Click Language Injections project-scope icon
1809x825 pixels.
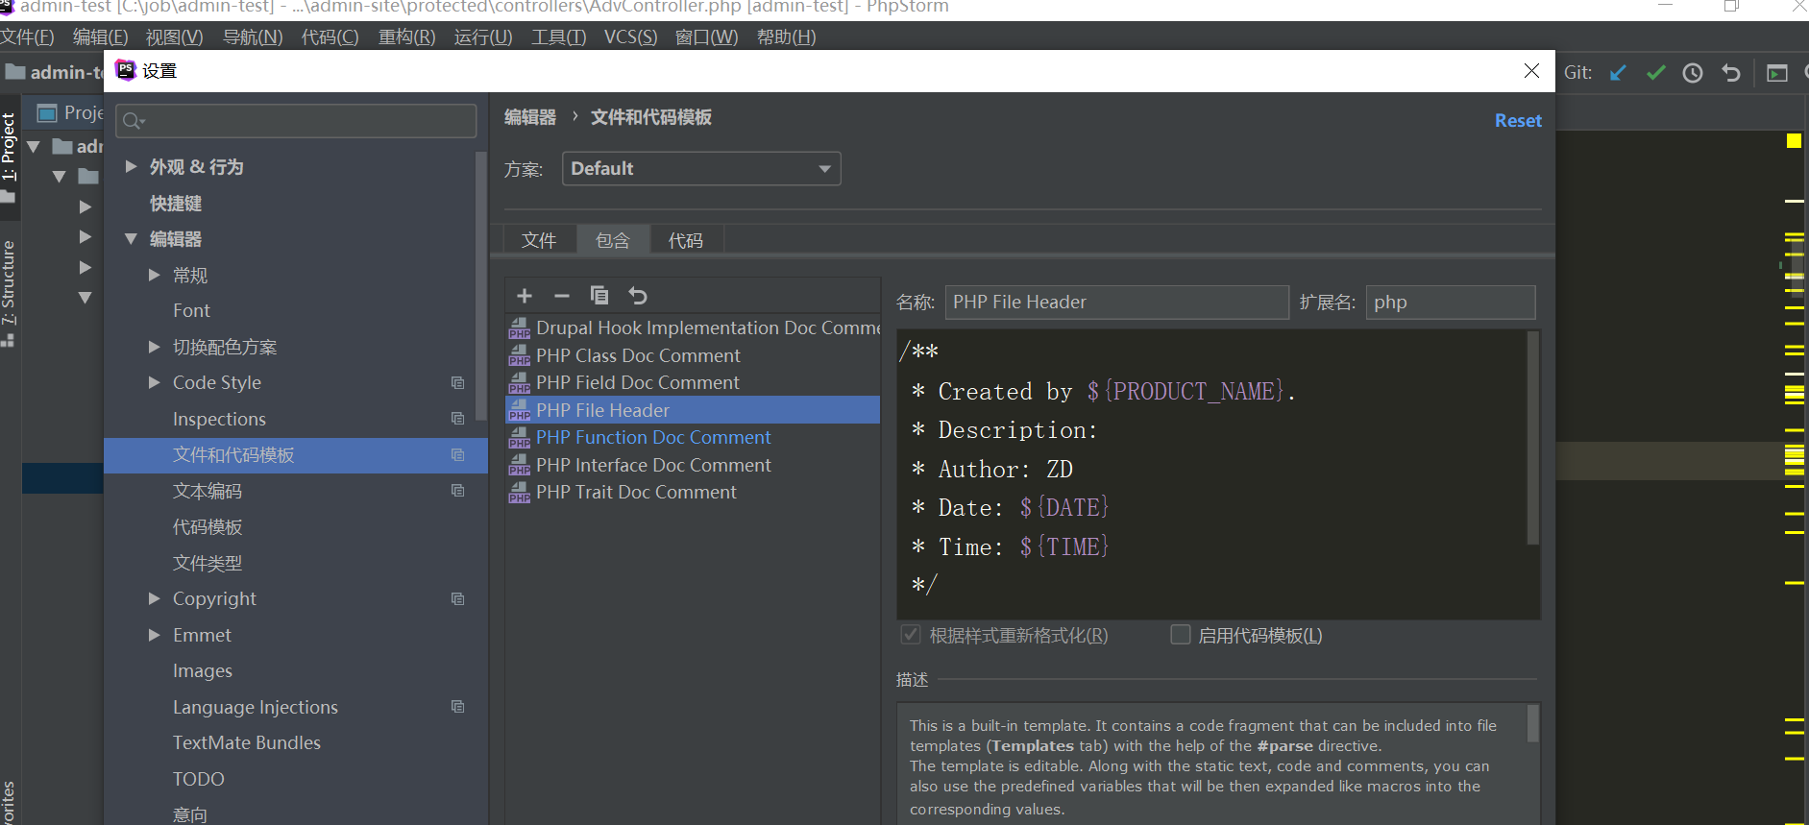coord(458,707)
